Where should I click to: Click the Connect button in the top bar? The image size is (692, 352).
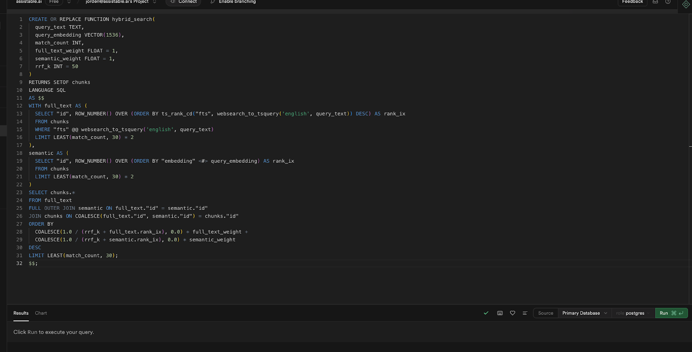183,2
